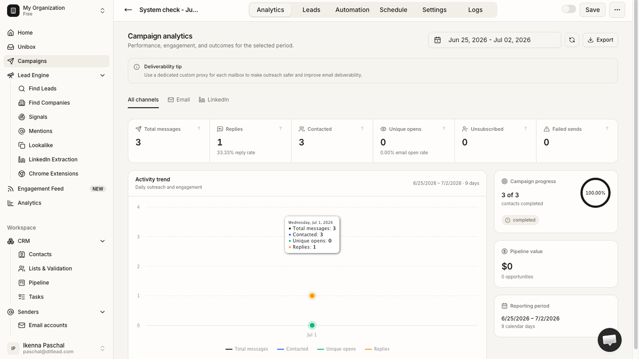Image resolution: width=639 pixels, height=359 pixels.
Task: Open Mentions
Action: [62, 131]
